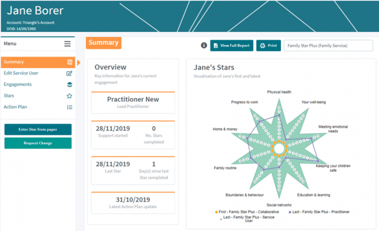The image size is (379, 231).
Task: Click the Action Plan list icon
Action: [x=70, y=107]
